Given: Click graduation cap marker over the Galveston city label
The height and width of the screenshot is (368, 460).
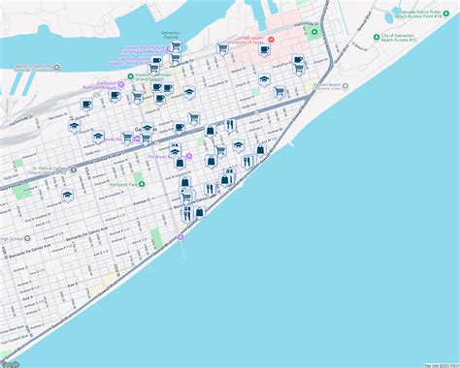Looking at the screenshot, I should (x=148, y=128).
